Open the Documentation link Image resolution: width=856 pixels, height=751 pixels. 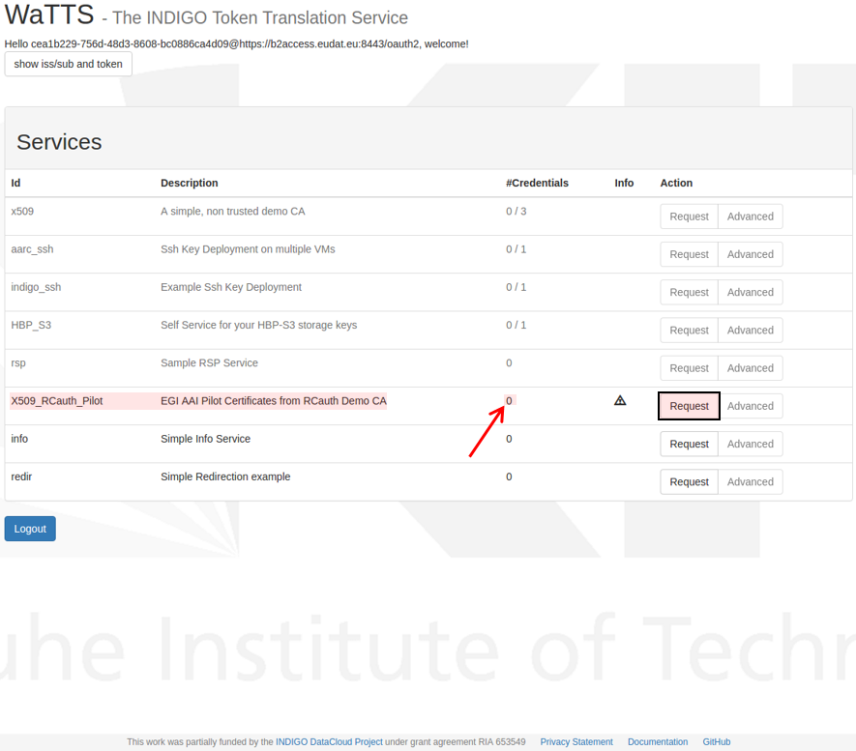658,741
